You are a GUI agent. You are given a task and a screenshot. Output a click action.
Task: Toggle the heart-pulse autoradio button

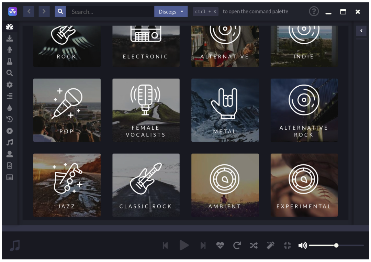(x=220, y=245)
